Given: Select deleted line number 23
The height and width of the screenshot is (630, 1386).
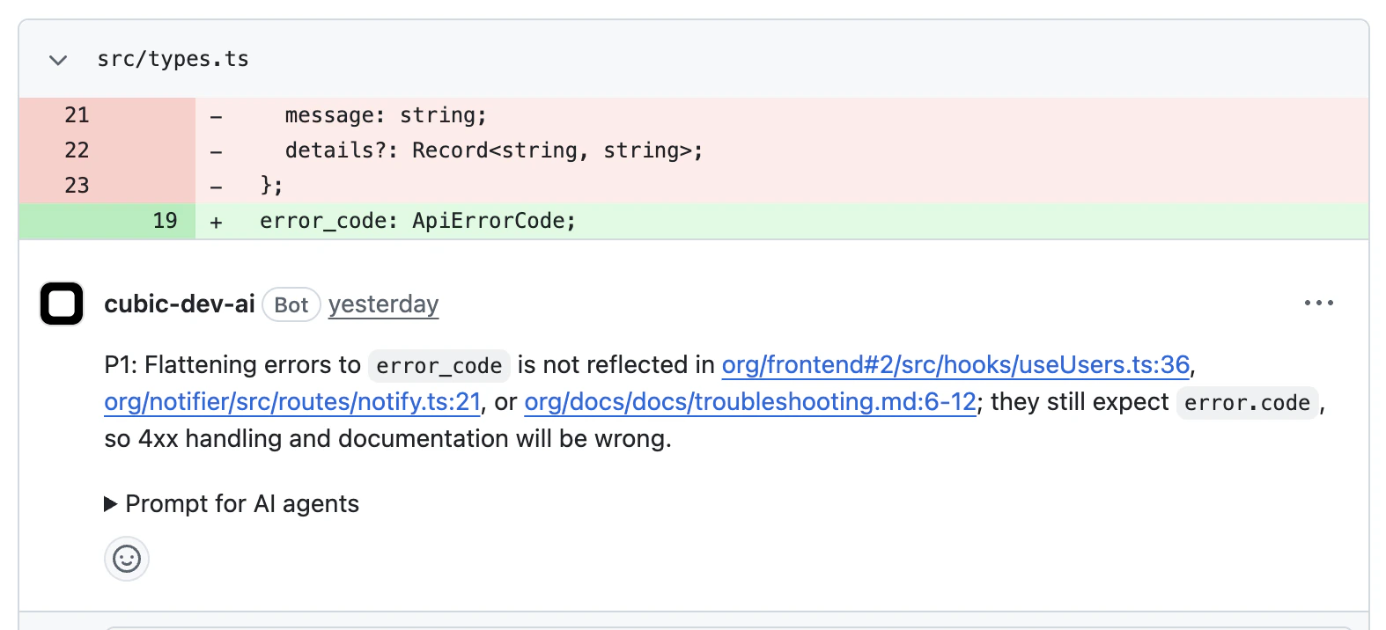Looking at the screenshot, I should click(x=77, y=186).
